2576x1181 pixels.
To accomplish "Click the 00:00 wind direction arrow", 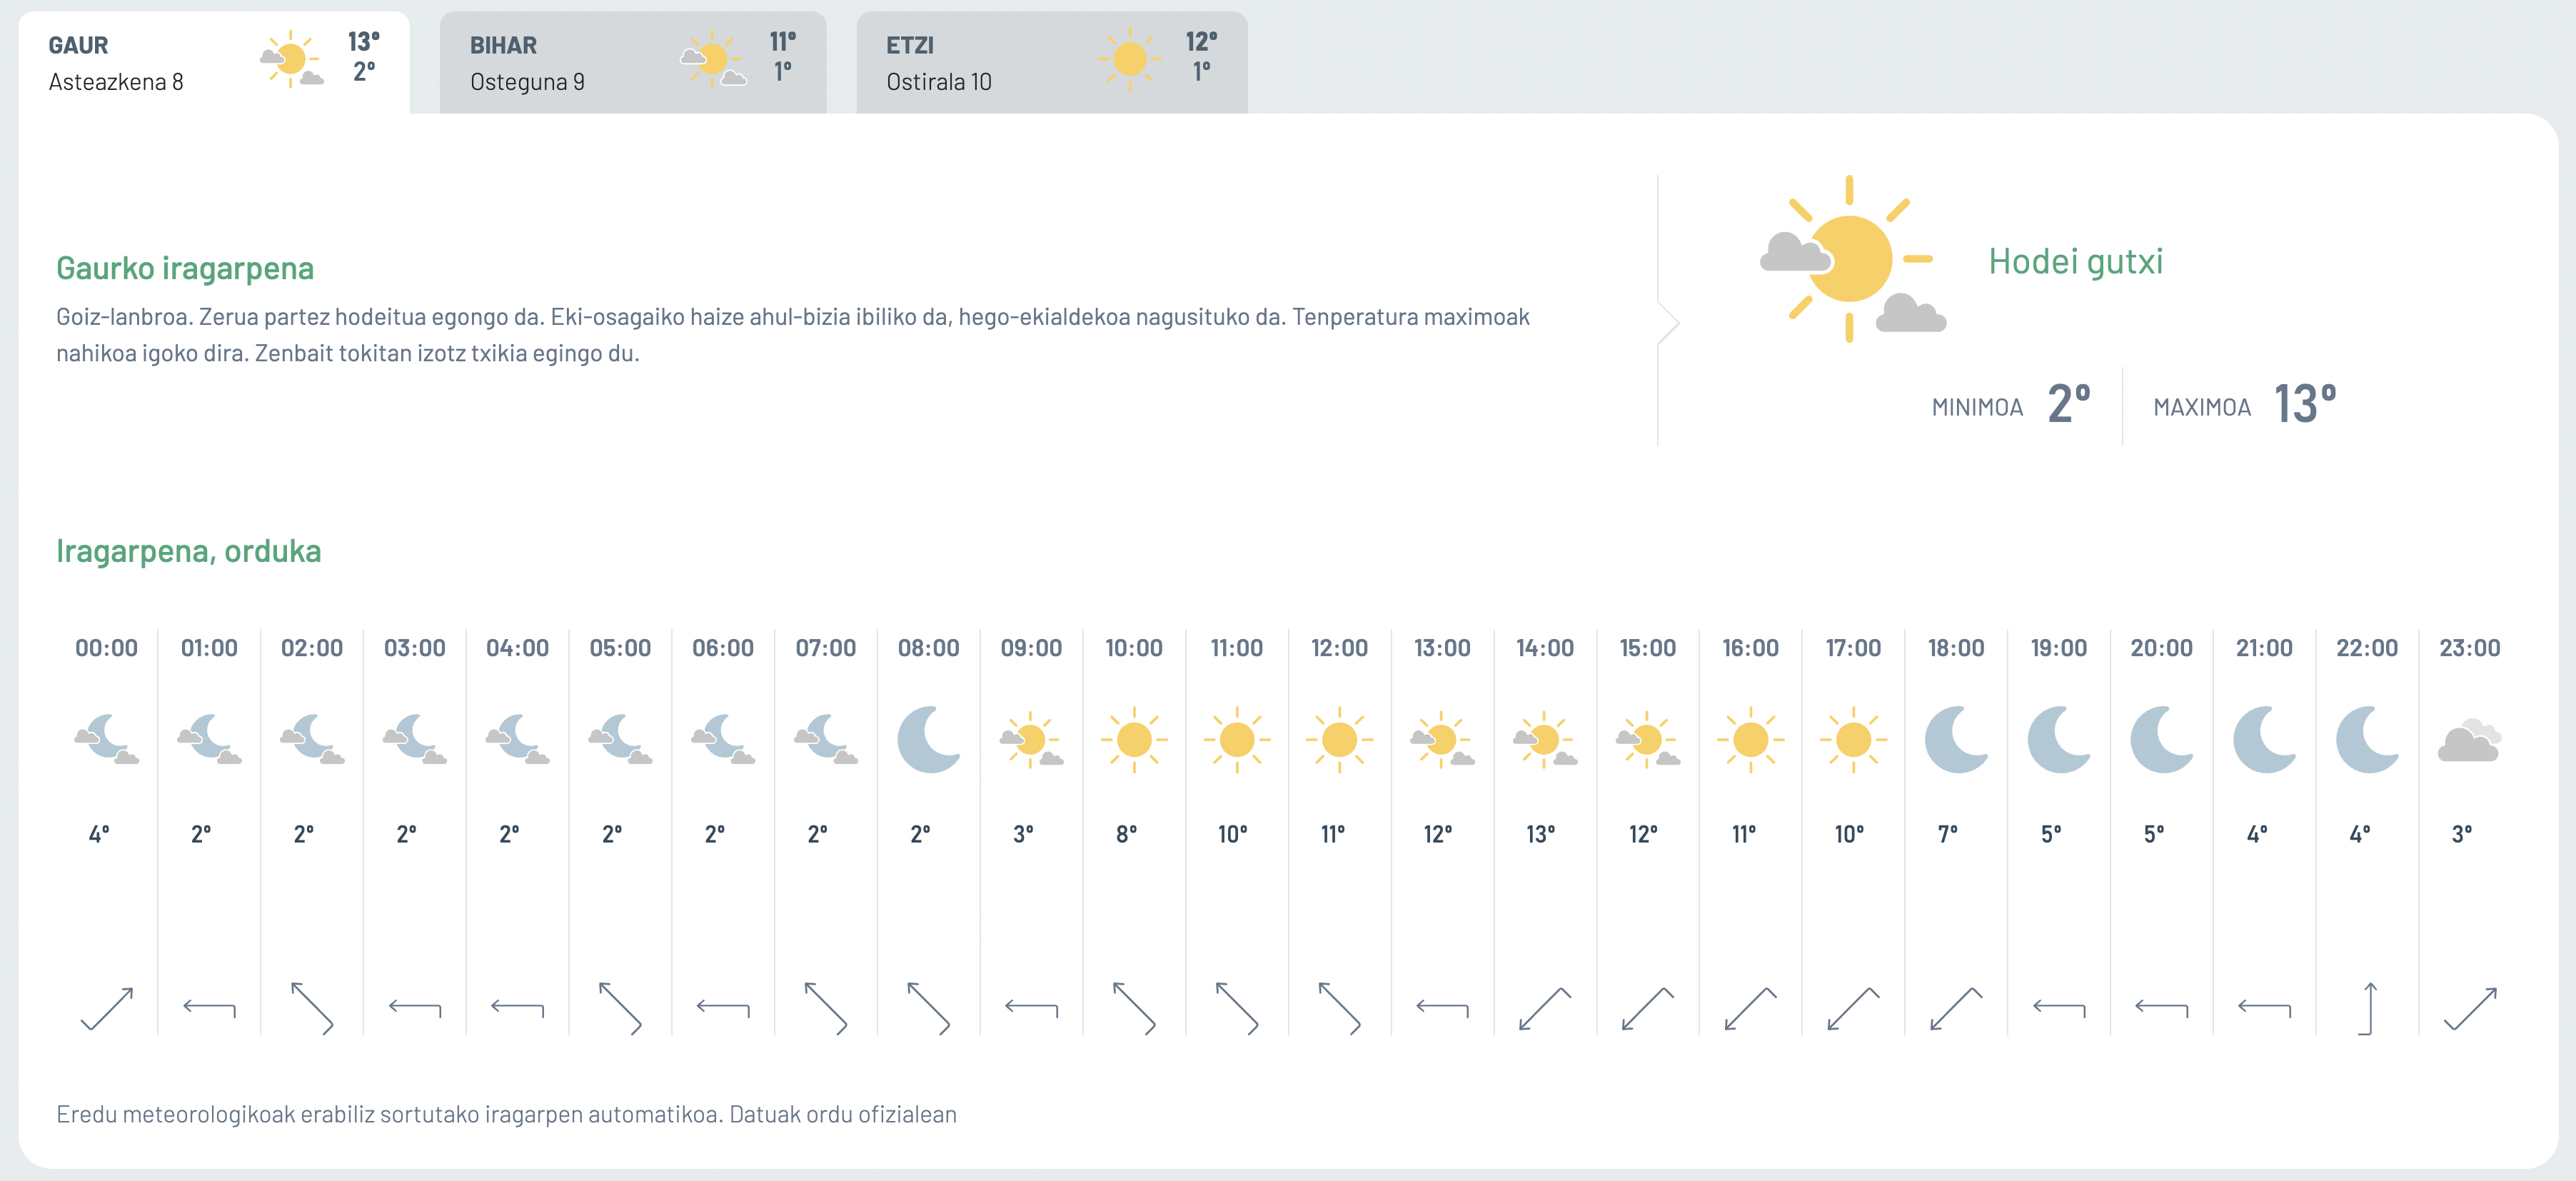I will click(107, 1008).
